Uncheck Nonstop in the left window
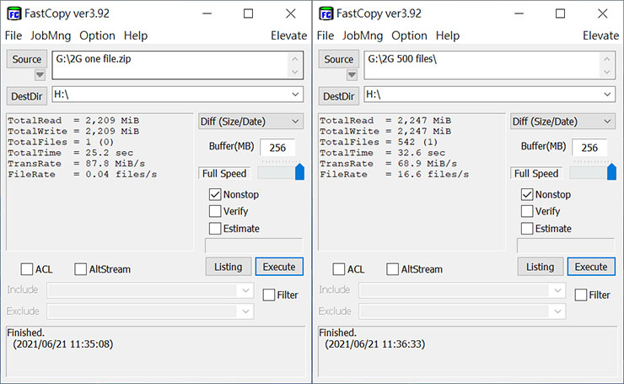Viewport: 624px width, 384px height. 216,195
